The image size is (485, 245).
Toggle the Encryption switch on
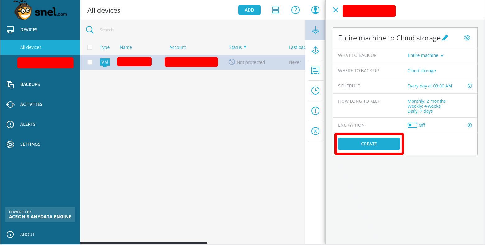pyautogui.click(x=412, y=125)
